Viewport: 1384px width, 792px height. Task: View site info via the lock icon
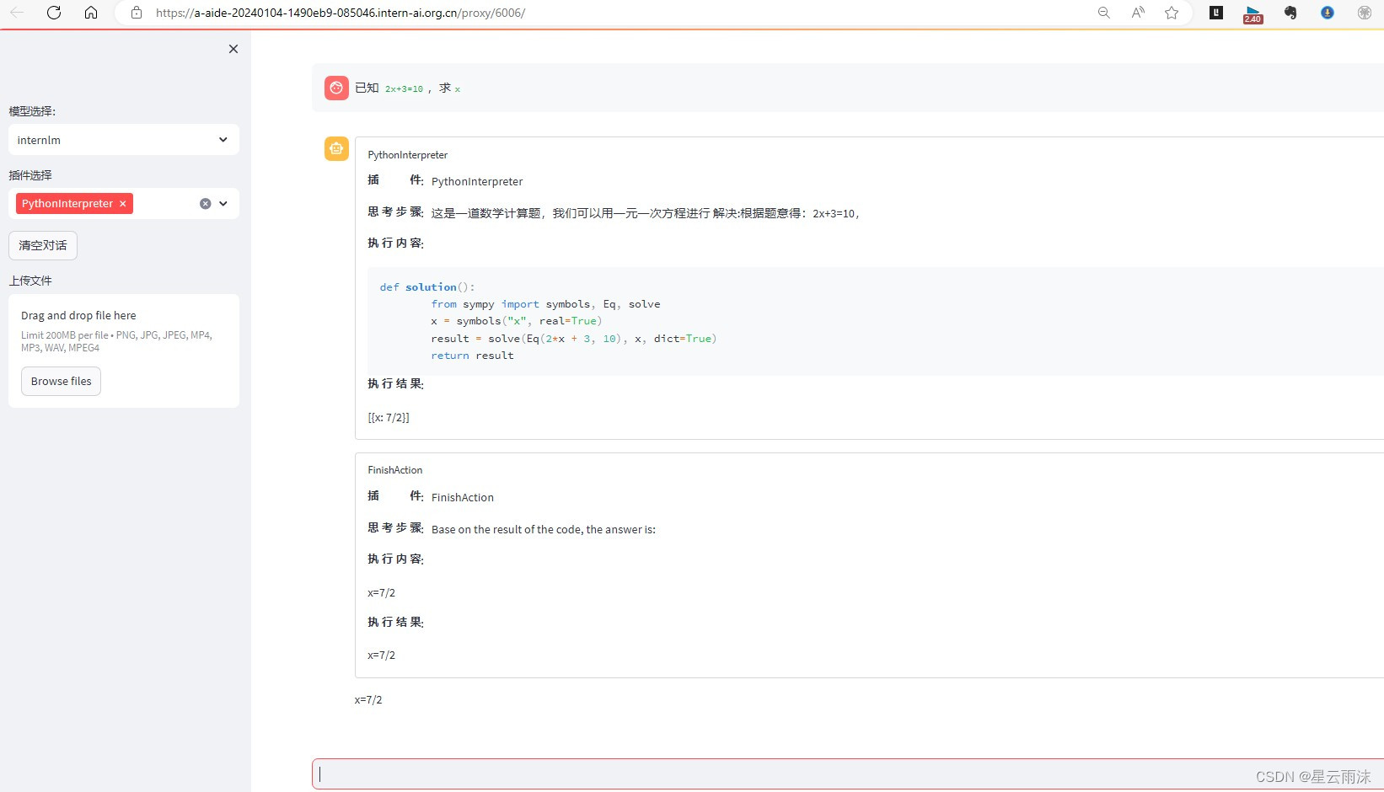(137, 13)
